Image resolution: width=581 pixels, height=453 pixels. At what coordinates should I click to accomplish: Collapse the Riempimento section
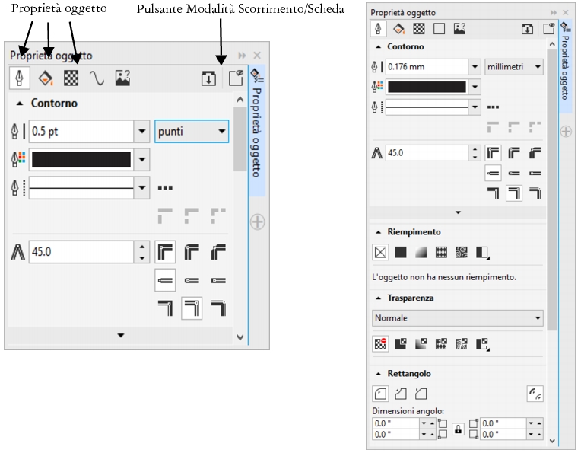pos(379,231)
